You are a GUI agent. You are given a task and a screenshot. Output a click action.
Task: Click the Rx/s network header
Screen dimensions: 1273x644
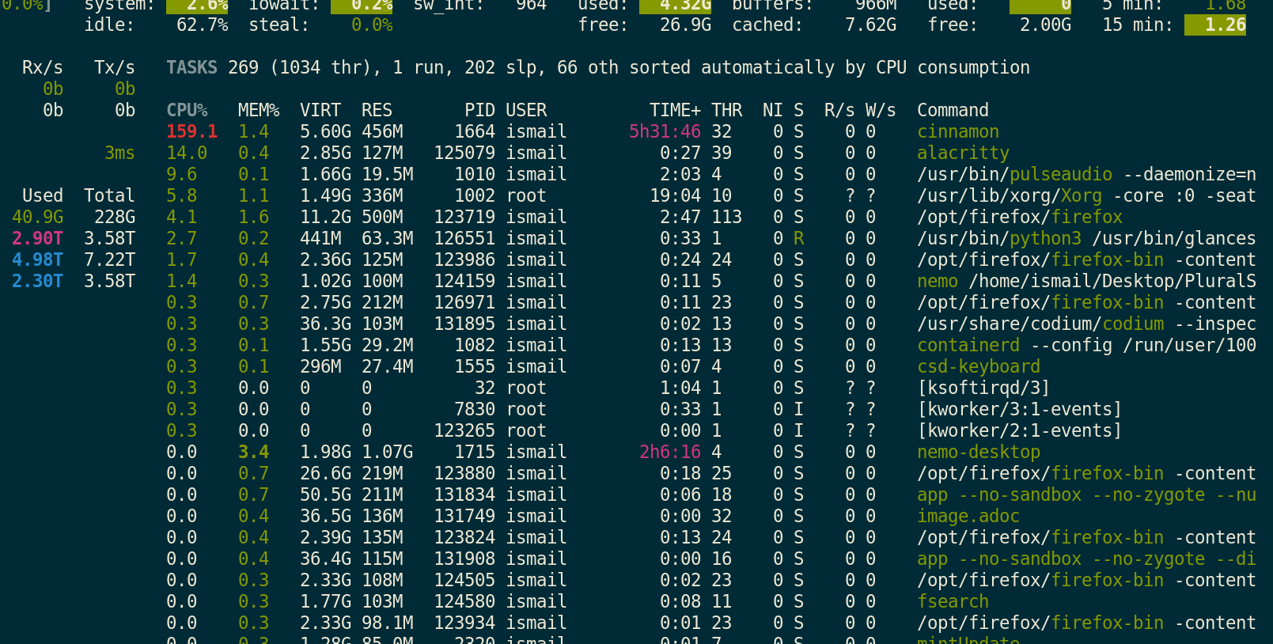point(43,67)
